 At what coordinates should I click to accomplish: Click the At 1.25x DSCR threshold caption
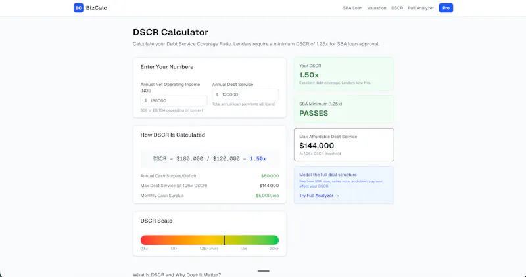[320, 154]
